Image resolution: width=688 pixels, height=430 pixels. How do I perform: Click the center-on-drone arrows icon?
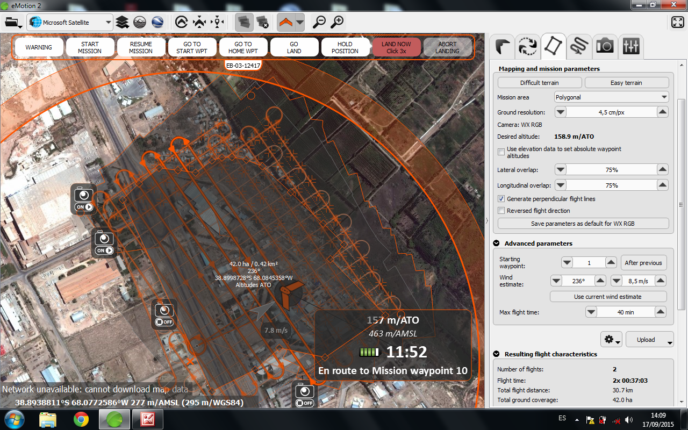[x=199, y=22]
